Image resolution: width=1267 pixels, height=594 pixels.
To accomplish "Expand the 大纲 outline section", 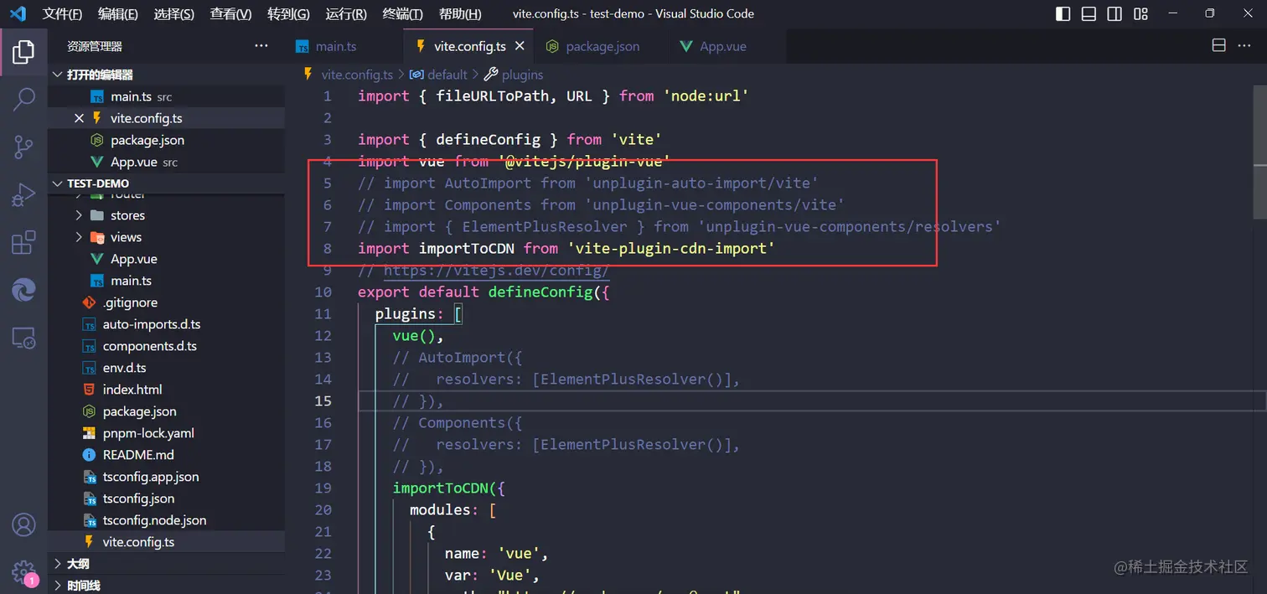I will [x=167, y=564].
